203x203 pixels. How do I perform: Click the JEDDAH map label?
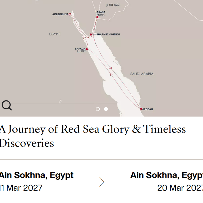pos(147,109)
